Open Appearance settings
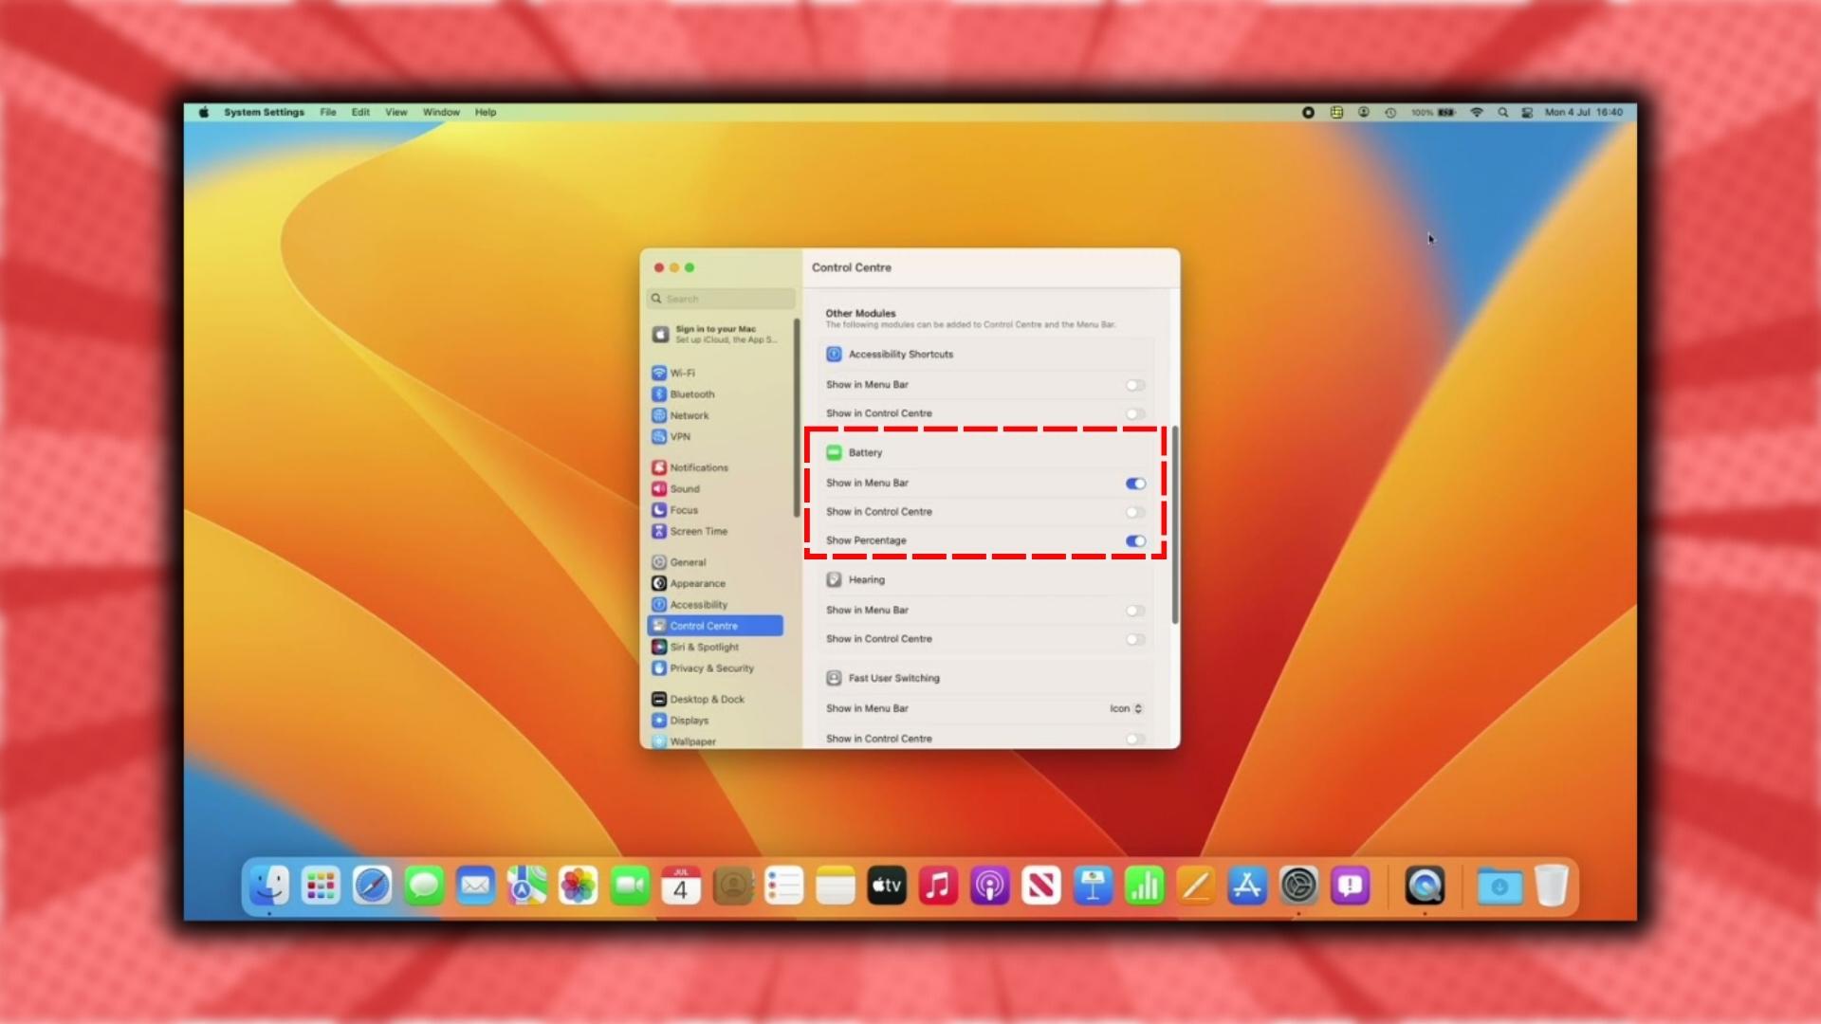The image size is (1821, 1024). coord(689,583)
